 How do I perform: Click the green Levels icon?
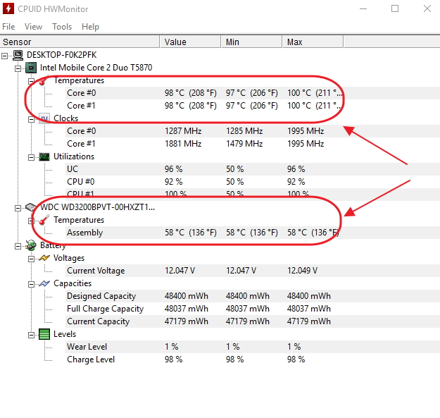[x=44, y=334]
